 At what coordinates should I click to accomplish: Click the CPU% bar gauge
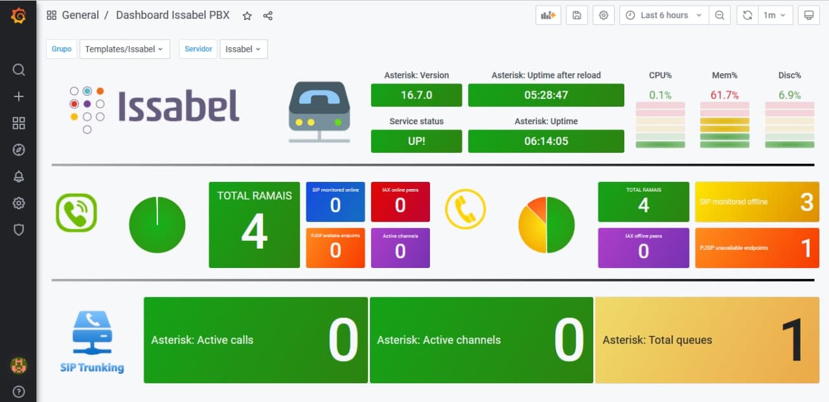coord(660,125)
